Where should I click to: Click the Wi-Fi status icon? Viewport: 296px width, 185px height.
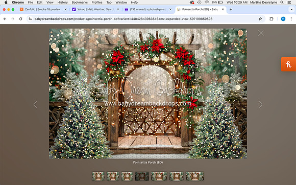207,2
